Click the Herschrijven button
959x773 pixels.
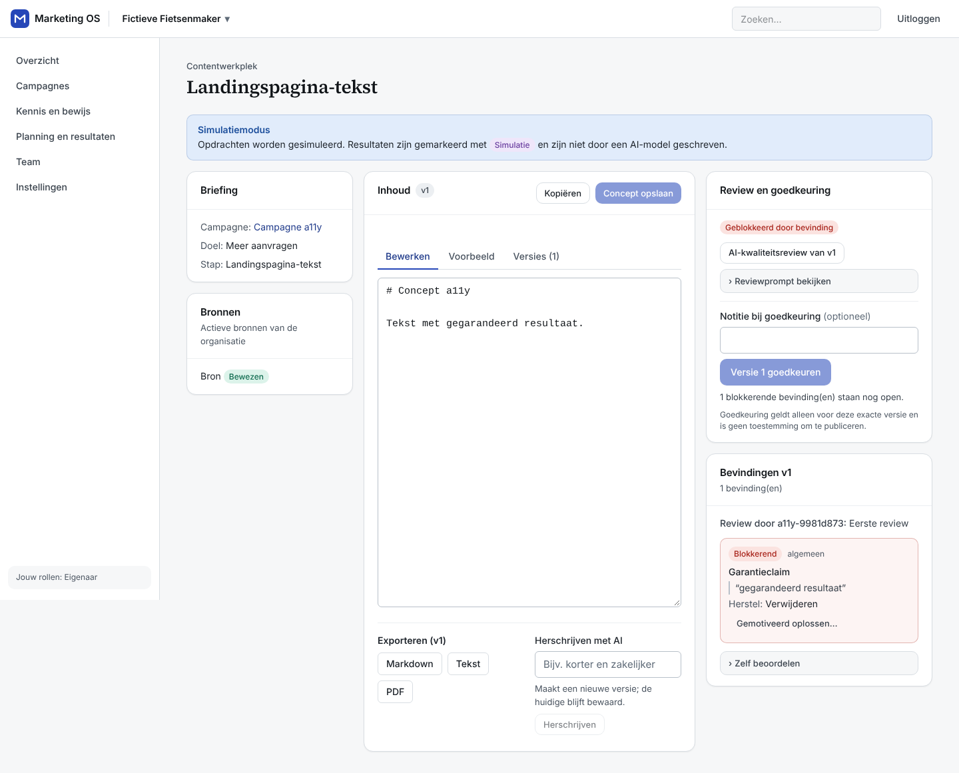click(569, 724)
